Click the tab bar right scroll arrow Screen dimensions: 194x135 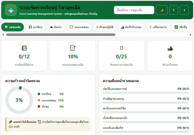pyautogui.click(x=191, y=35)
